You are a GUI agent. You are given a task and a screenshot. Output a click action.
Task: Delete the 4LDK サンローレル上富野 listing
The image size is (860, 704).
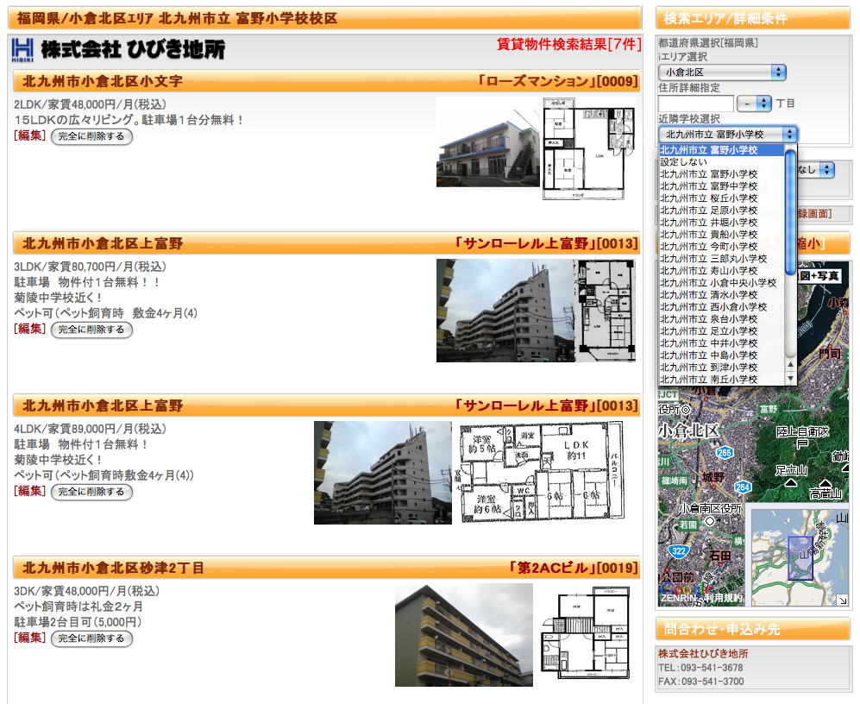point(91,492)
